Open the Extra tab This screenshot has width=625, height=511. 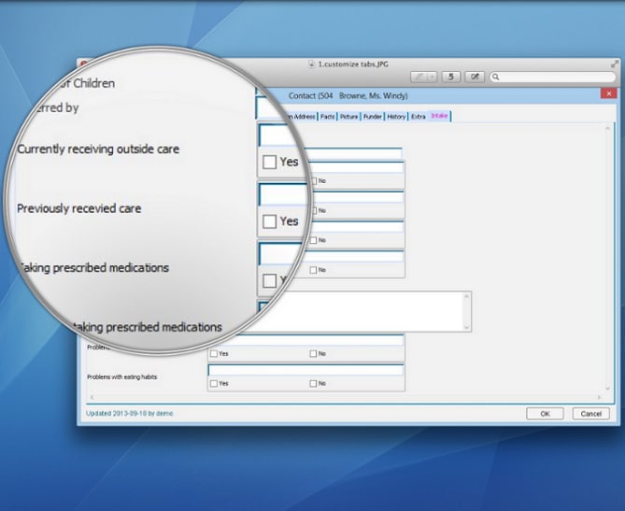(x=419, y=117)
